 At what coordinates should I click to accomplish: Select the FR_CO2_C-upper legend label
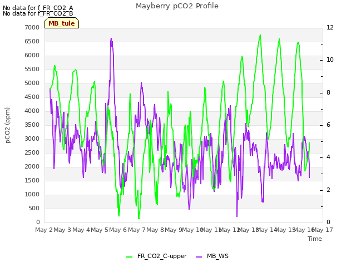[x=162, y=256]
